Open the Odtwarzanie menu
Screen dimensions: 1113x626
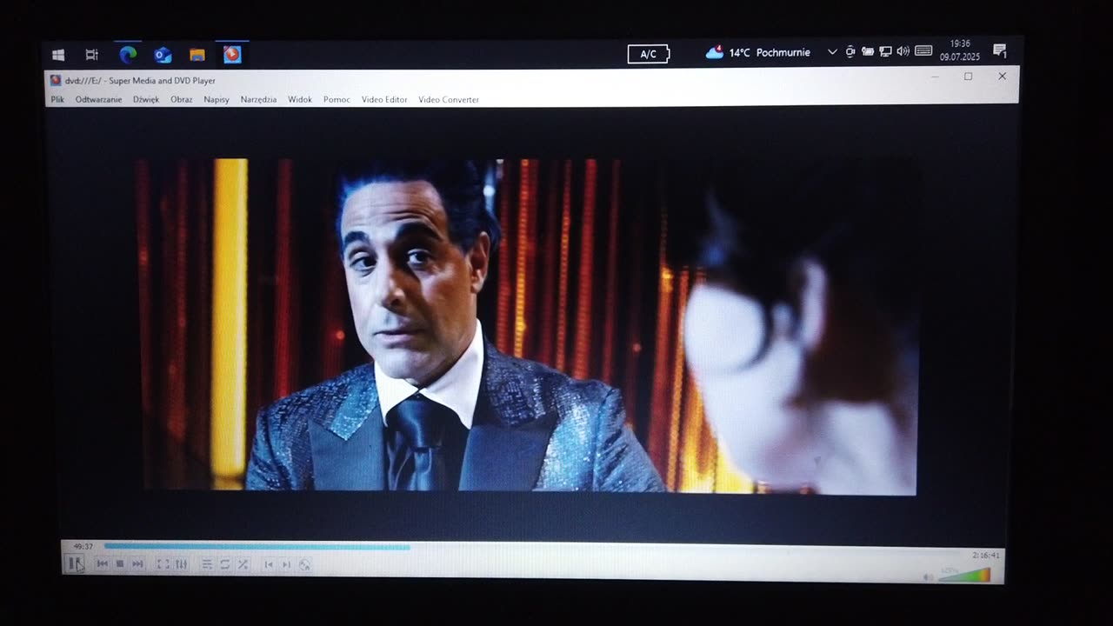point(98,99)
